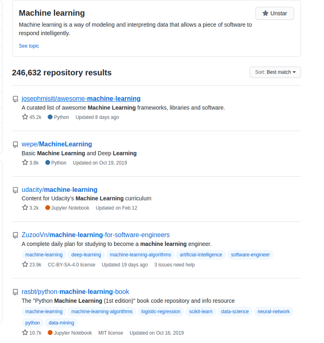Click the repo icon next to ZuzooVn/machine-learning-for-software-engineers
The height and width of the screenshot is (343, 324).
(15, 235)
